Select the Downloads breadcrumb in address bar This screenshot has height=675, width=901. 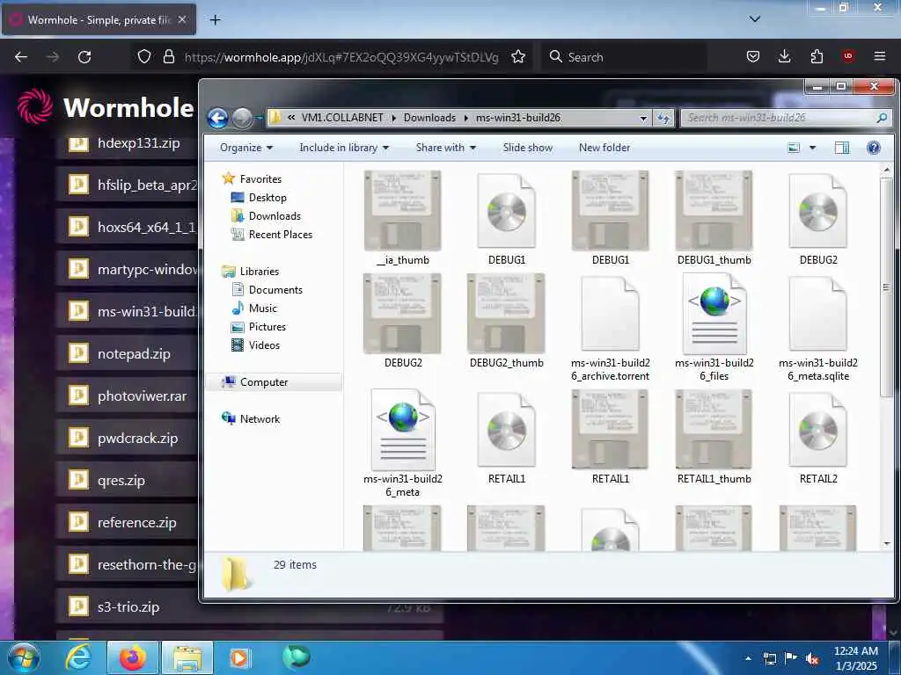click(429, 118)
